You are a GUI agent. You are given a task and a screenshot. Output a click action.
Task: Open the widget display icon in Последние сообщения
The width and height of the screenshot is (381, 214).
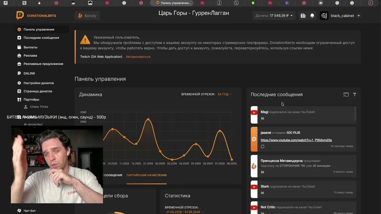(346, 95)
